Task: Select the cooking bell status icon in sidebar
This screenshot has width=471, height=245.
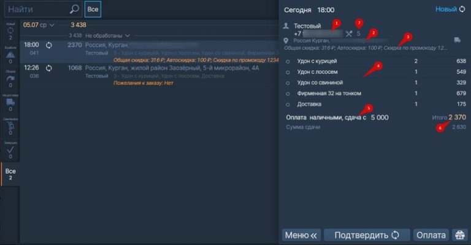Action: [10, 54]
